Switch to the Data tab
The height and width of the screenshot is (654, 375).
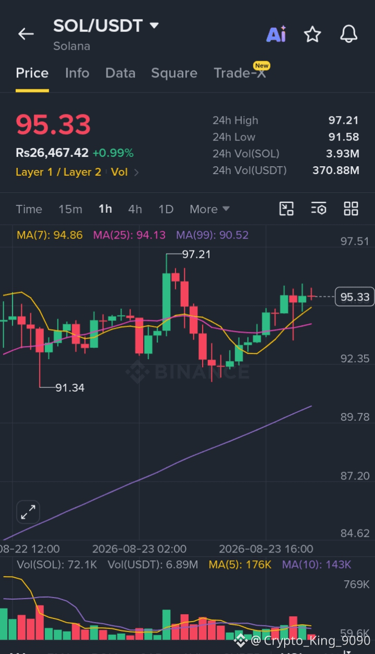[120, 73]
